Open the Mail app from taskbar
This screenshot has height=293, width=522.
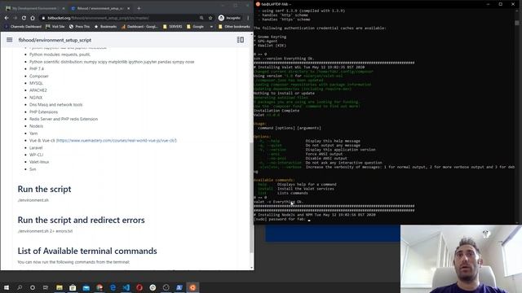click(x=86, y=287)
